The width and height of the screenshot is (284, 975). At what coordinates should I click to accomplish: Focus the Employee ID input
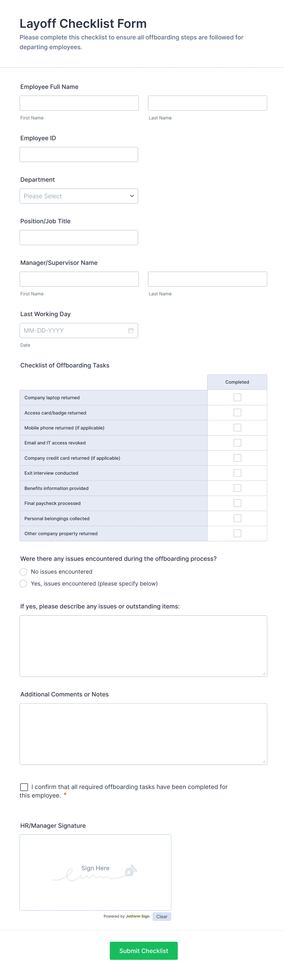pyautogui.click(x=79, y=155)
